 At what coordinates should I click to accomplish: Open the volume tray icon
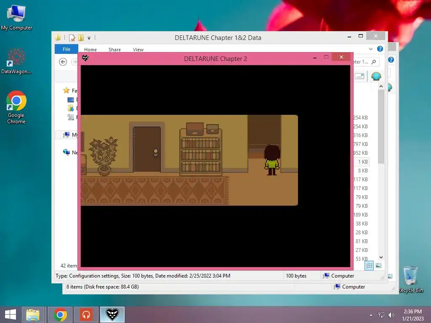pos(391,315)
